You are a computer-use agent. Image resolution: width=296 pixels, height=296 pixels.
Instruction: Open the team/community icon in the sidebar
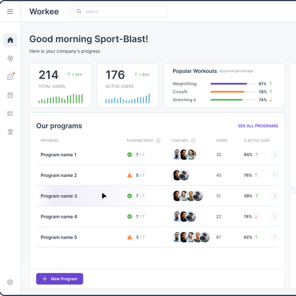tap(10, 59)
